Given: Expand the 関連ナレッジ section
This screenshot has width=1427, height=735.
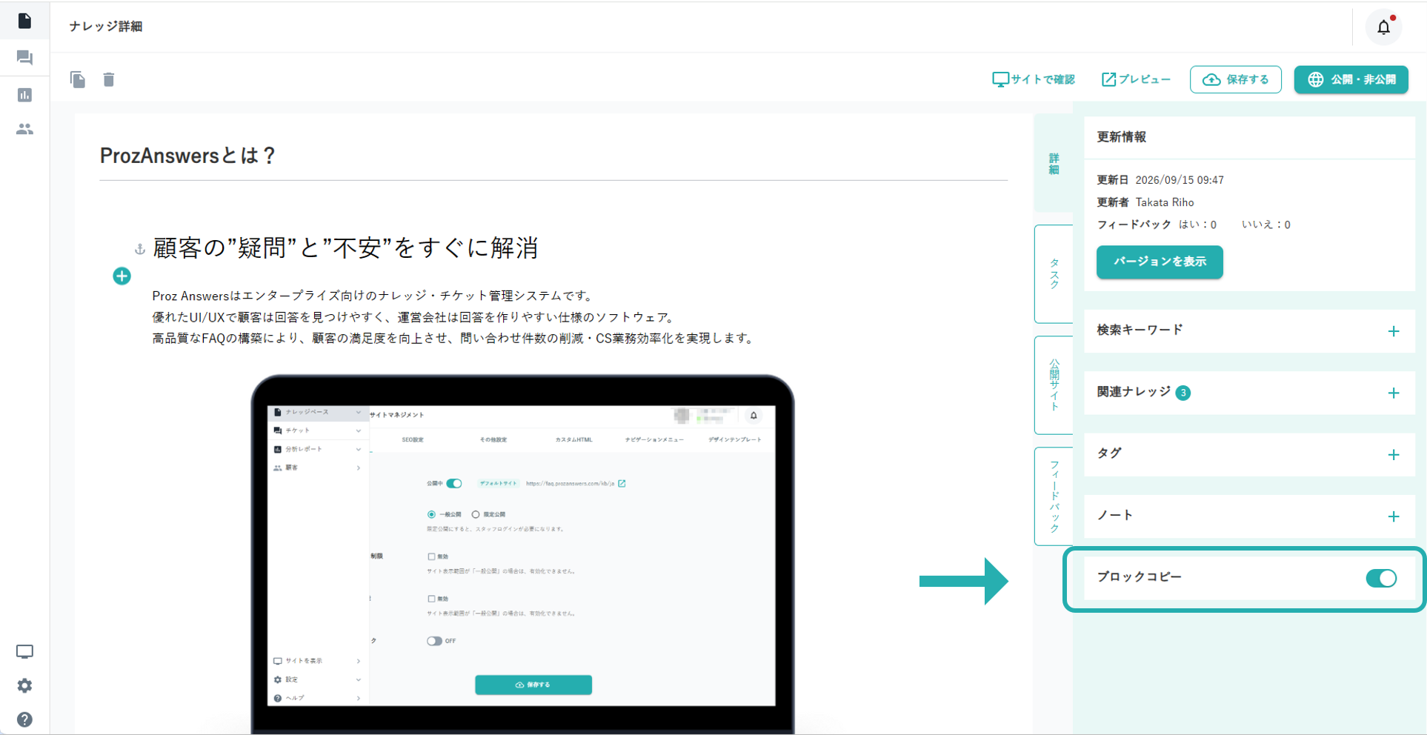Looking at the screenshot, I should (1394, 393).
